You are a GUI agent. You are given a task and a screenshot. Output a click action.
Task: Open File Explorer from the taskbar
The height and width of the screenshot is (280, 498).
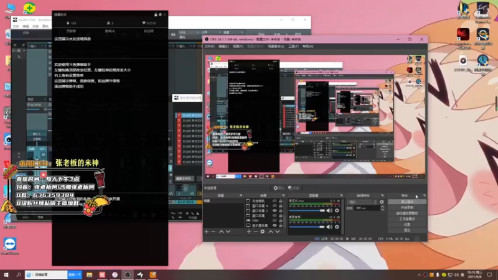click(x=89, y=274)
